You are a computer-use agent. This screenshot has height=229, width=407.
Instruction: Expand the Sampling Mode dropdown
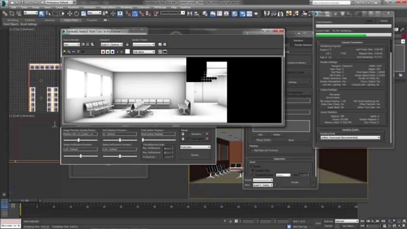click(x=350, y=138)
